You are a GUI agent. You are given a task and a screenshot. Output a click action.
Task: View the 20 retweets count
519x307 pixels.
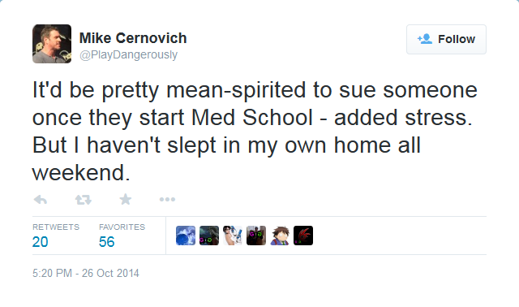(x=40, y=242)
